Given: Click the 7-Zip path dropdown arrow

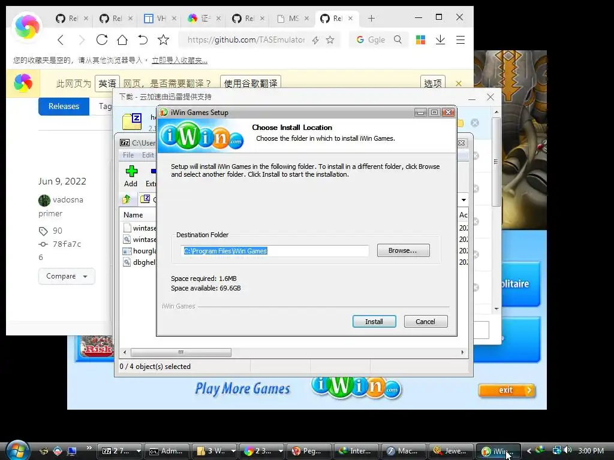Looking at the screenshot, I should coord(463,200).
